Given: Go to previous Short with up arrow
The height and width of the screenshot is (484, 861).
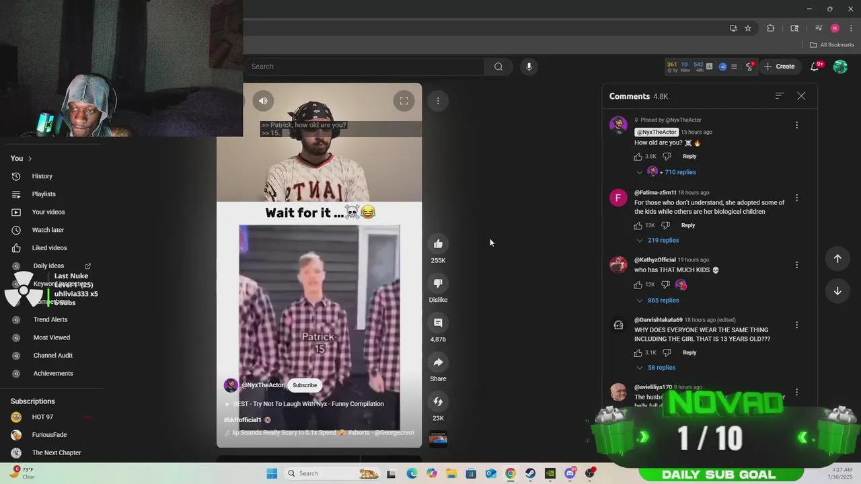Looking at the screenshot, I should click(x=837, y=259).
